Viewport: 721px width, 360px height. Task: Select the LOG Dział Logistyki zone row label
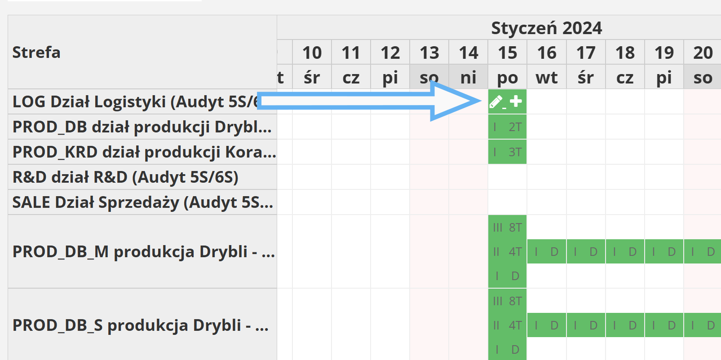tap(135, 102)
